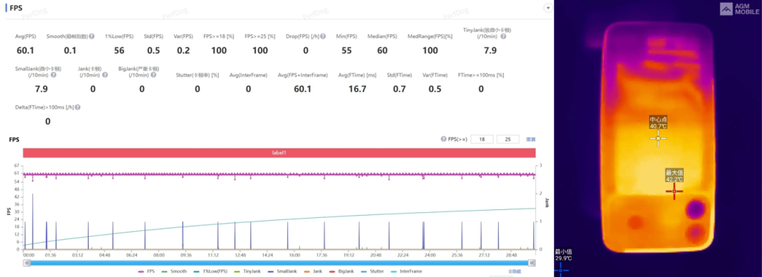Viewport: 762px width, 277px height.
Task: Click the white center-point crosshair marker
Action: coord(658,138)
